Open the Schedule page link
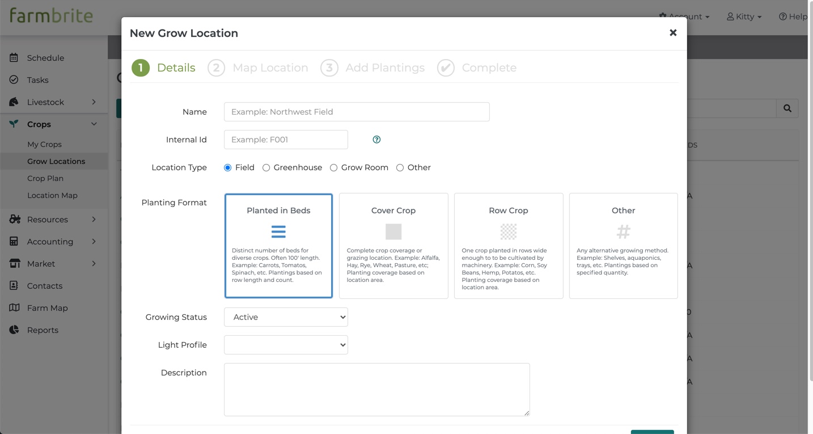This screenshot has height=434, width=813. tap(45, 58)
